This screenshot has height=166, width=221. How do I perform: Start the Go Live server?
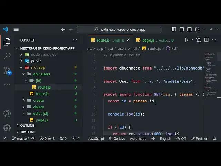(117, 139)
